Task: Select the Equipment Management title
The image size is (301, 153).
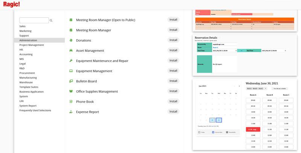Action: pos(94,71)
